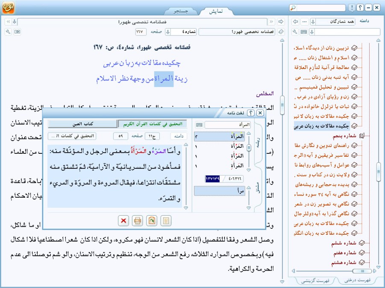Open the tree item معالجة قرآنية لتأزم العلاقة
This screenshot has width=385, height=288.
[322, 67]
